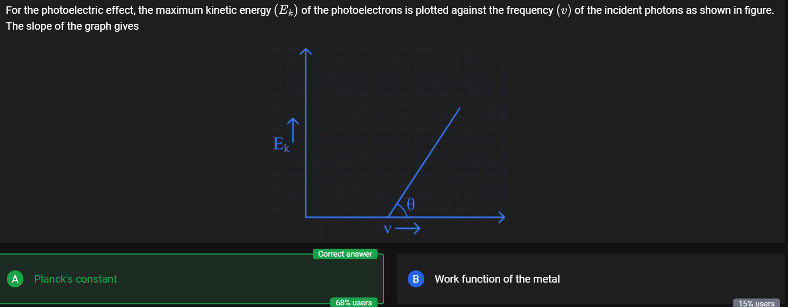Click the point where line meets x-axis
Image resolution: width=788 pixels, height=307 pixels.
point(388,216)
